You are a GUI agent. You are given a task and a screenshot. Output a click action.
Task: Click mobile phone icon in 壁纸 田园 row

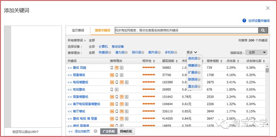(x=112, y=67)
